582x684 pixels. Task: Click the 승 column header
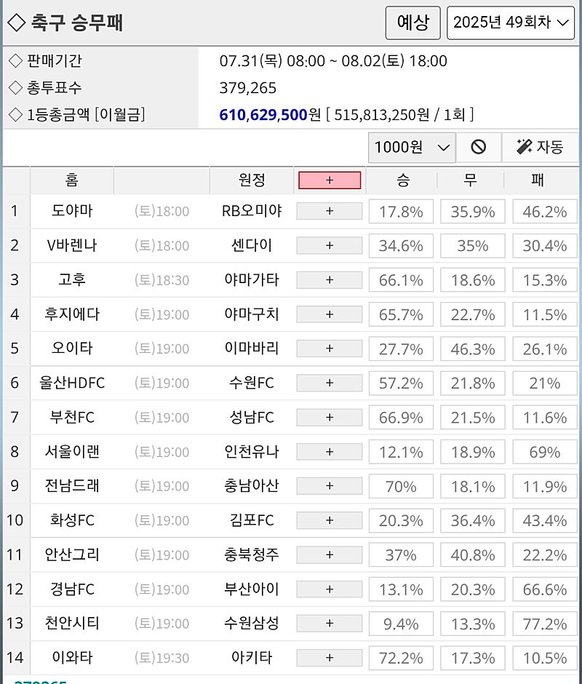(403, 180)
